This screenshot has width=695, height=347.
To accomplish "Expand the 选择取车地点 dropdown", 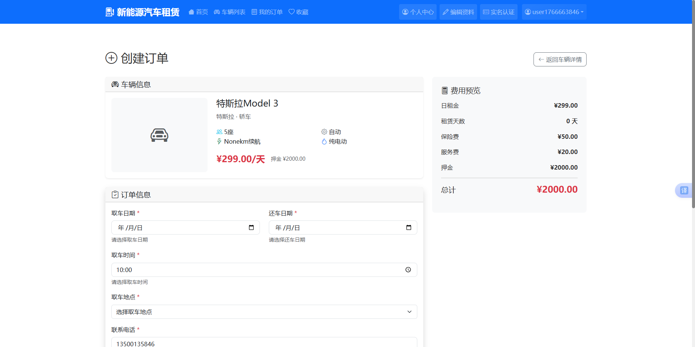I will click(264, 312).
